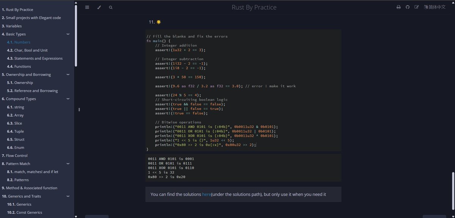This screenshot has width=455, height=218.
Task: Click the print book icon
Action: (x=399, y=7)
